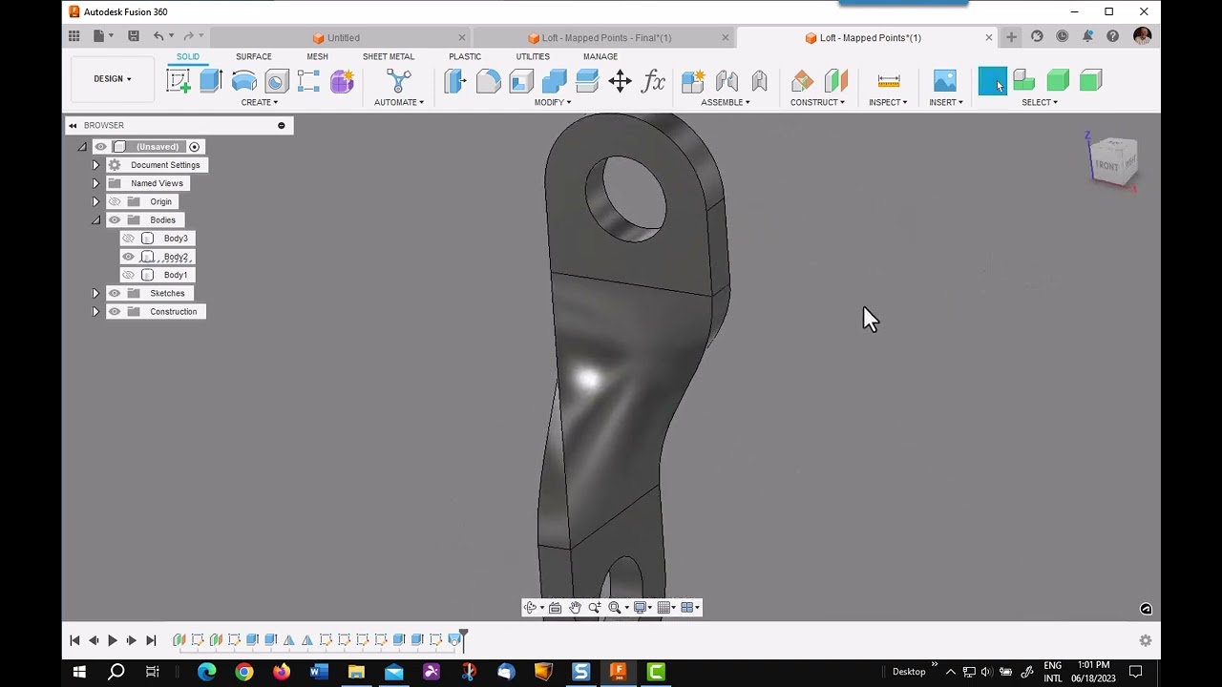1222x687 pixels.
Task: Click the ViewCube FRONT face
Action: point(1106,165)
